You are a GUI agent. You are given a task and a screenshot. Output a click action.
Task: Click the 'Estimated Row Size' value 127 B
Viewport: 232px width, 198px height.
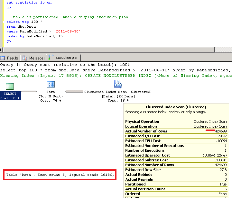[x=222, y=170]
